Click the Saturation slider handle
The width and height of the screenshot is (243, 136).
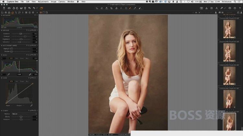[x=19, y=42]
